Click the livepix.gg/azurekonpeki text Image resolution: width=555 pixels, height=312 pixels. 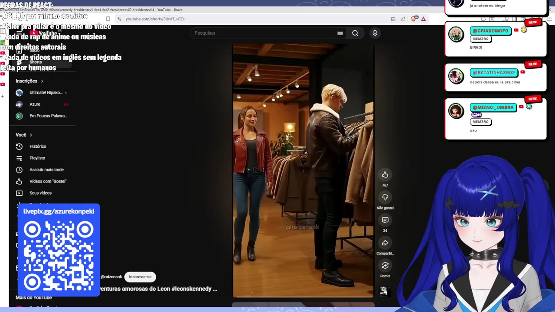tap(59, 211)
